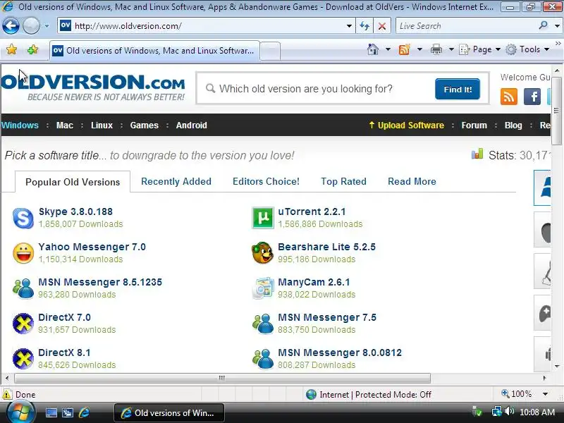Expand the Home button dropdown arrow
Screen dimensions: 564x423
point(388,49)
